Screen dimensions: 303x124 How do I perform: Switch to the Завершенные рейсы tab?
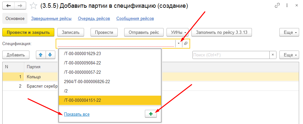click(51, 19)
